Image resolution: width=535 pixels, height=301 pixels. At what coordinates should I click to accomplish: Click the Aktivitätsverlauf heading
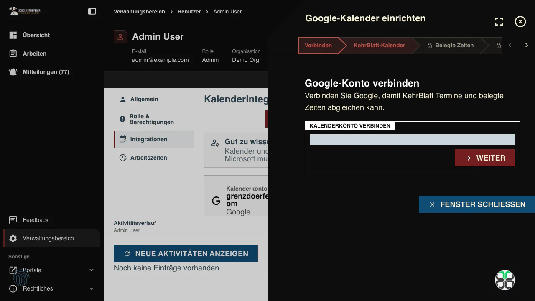click(x=135, y=223)
